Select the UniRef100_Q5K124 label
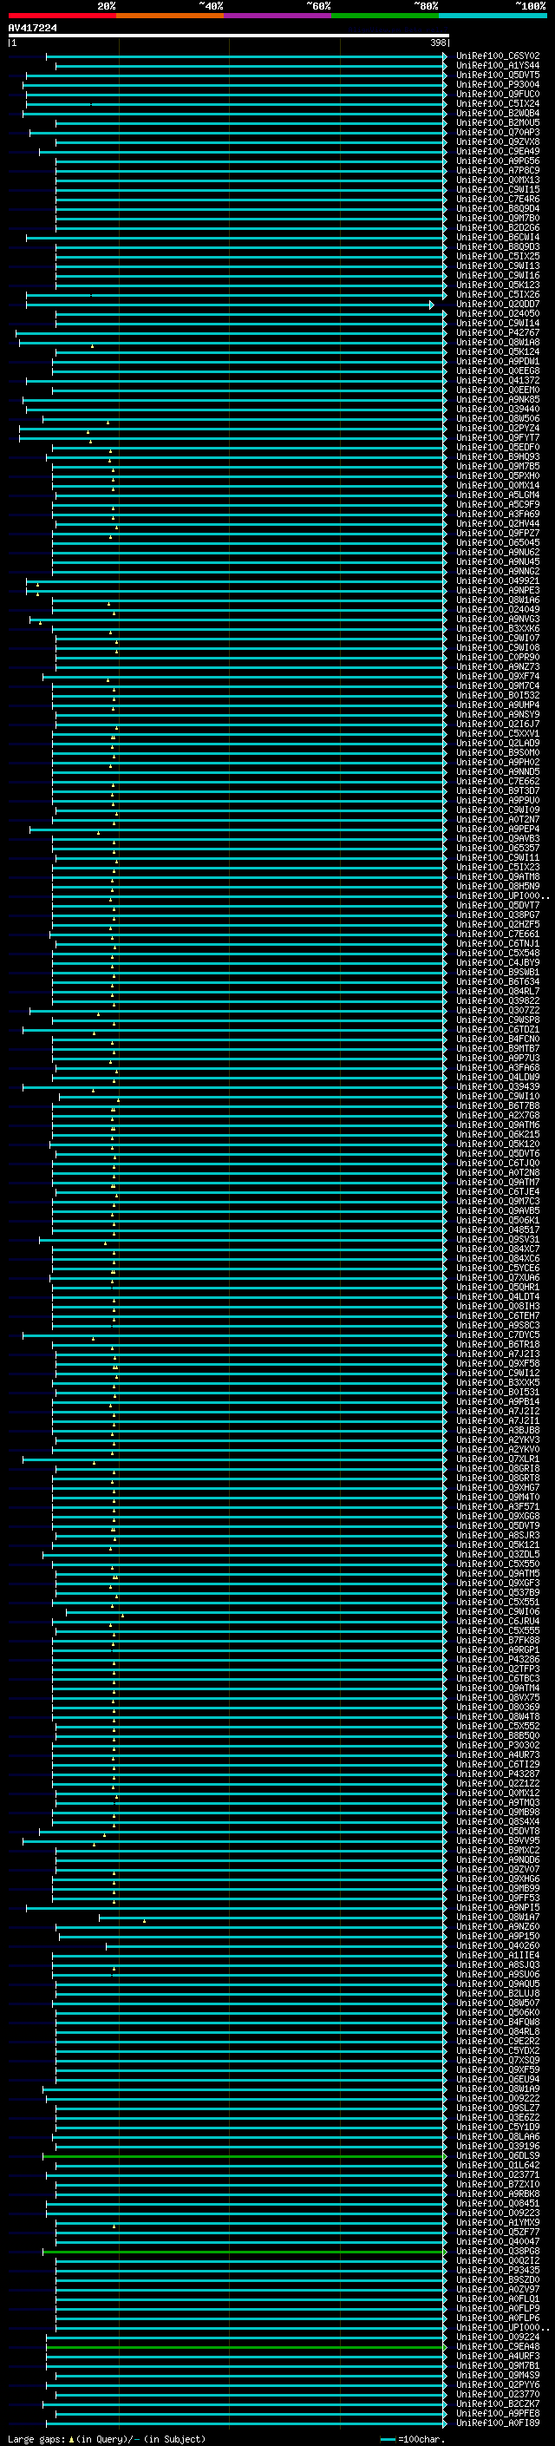 pyautogui.click(x=497, y=352)
